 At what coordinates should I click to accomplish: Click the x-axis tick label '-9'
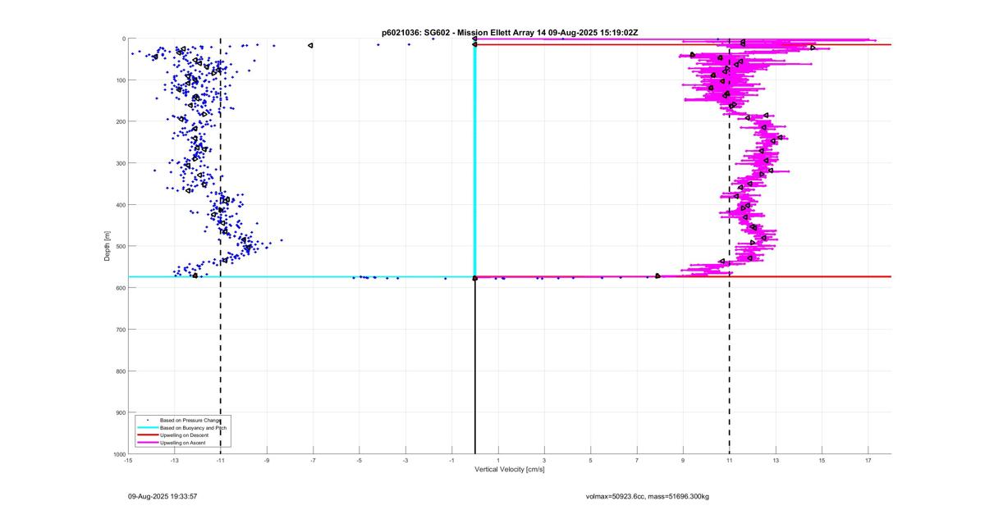[x=267, y=461]
